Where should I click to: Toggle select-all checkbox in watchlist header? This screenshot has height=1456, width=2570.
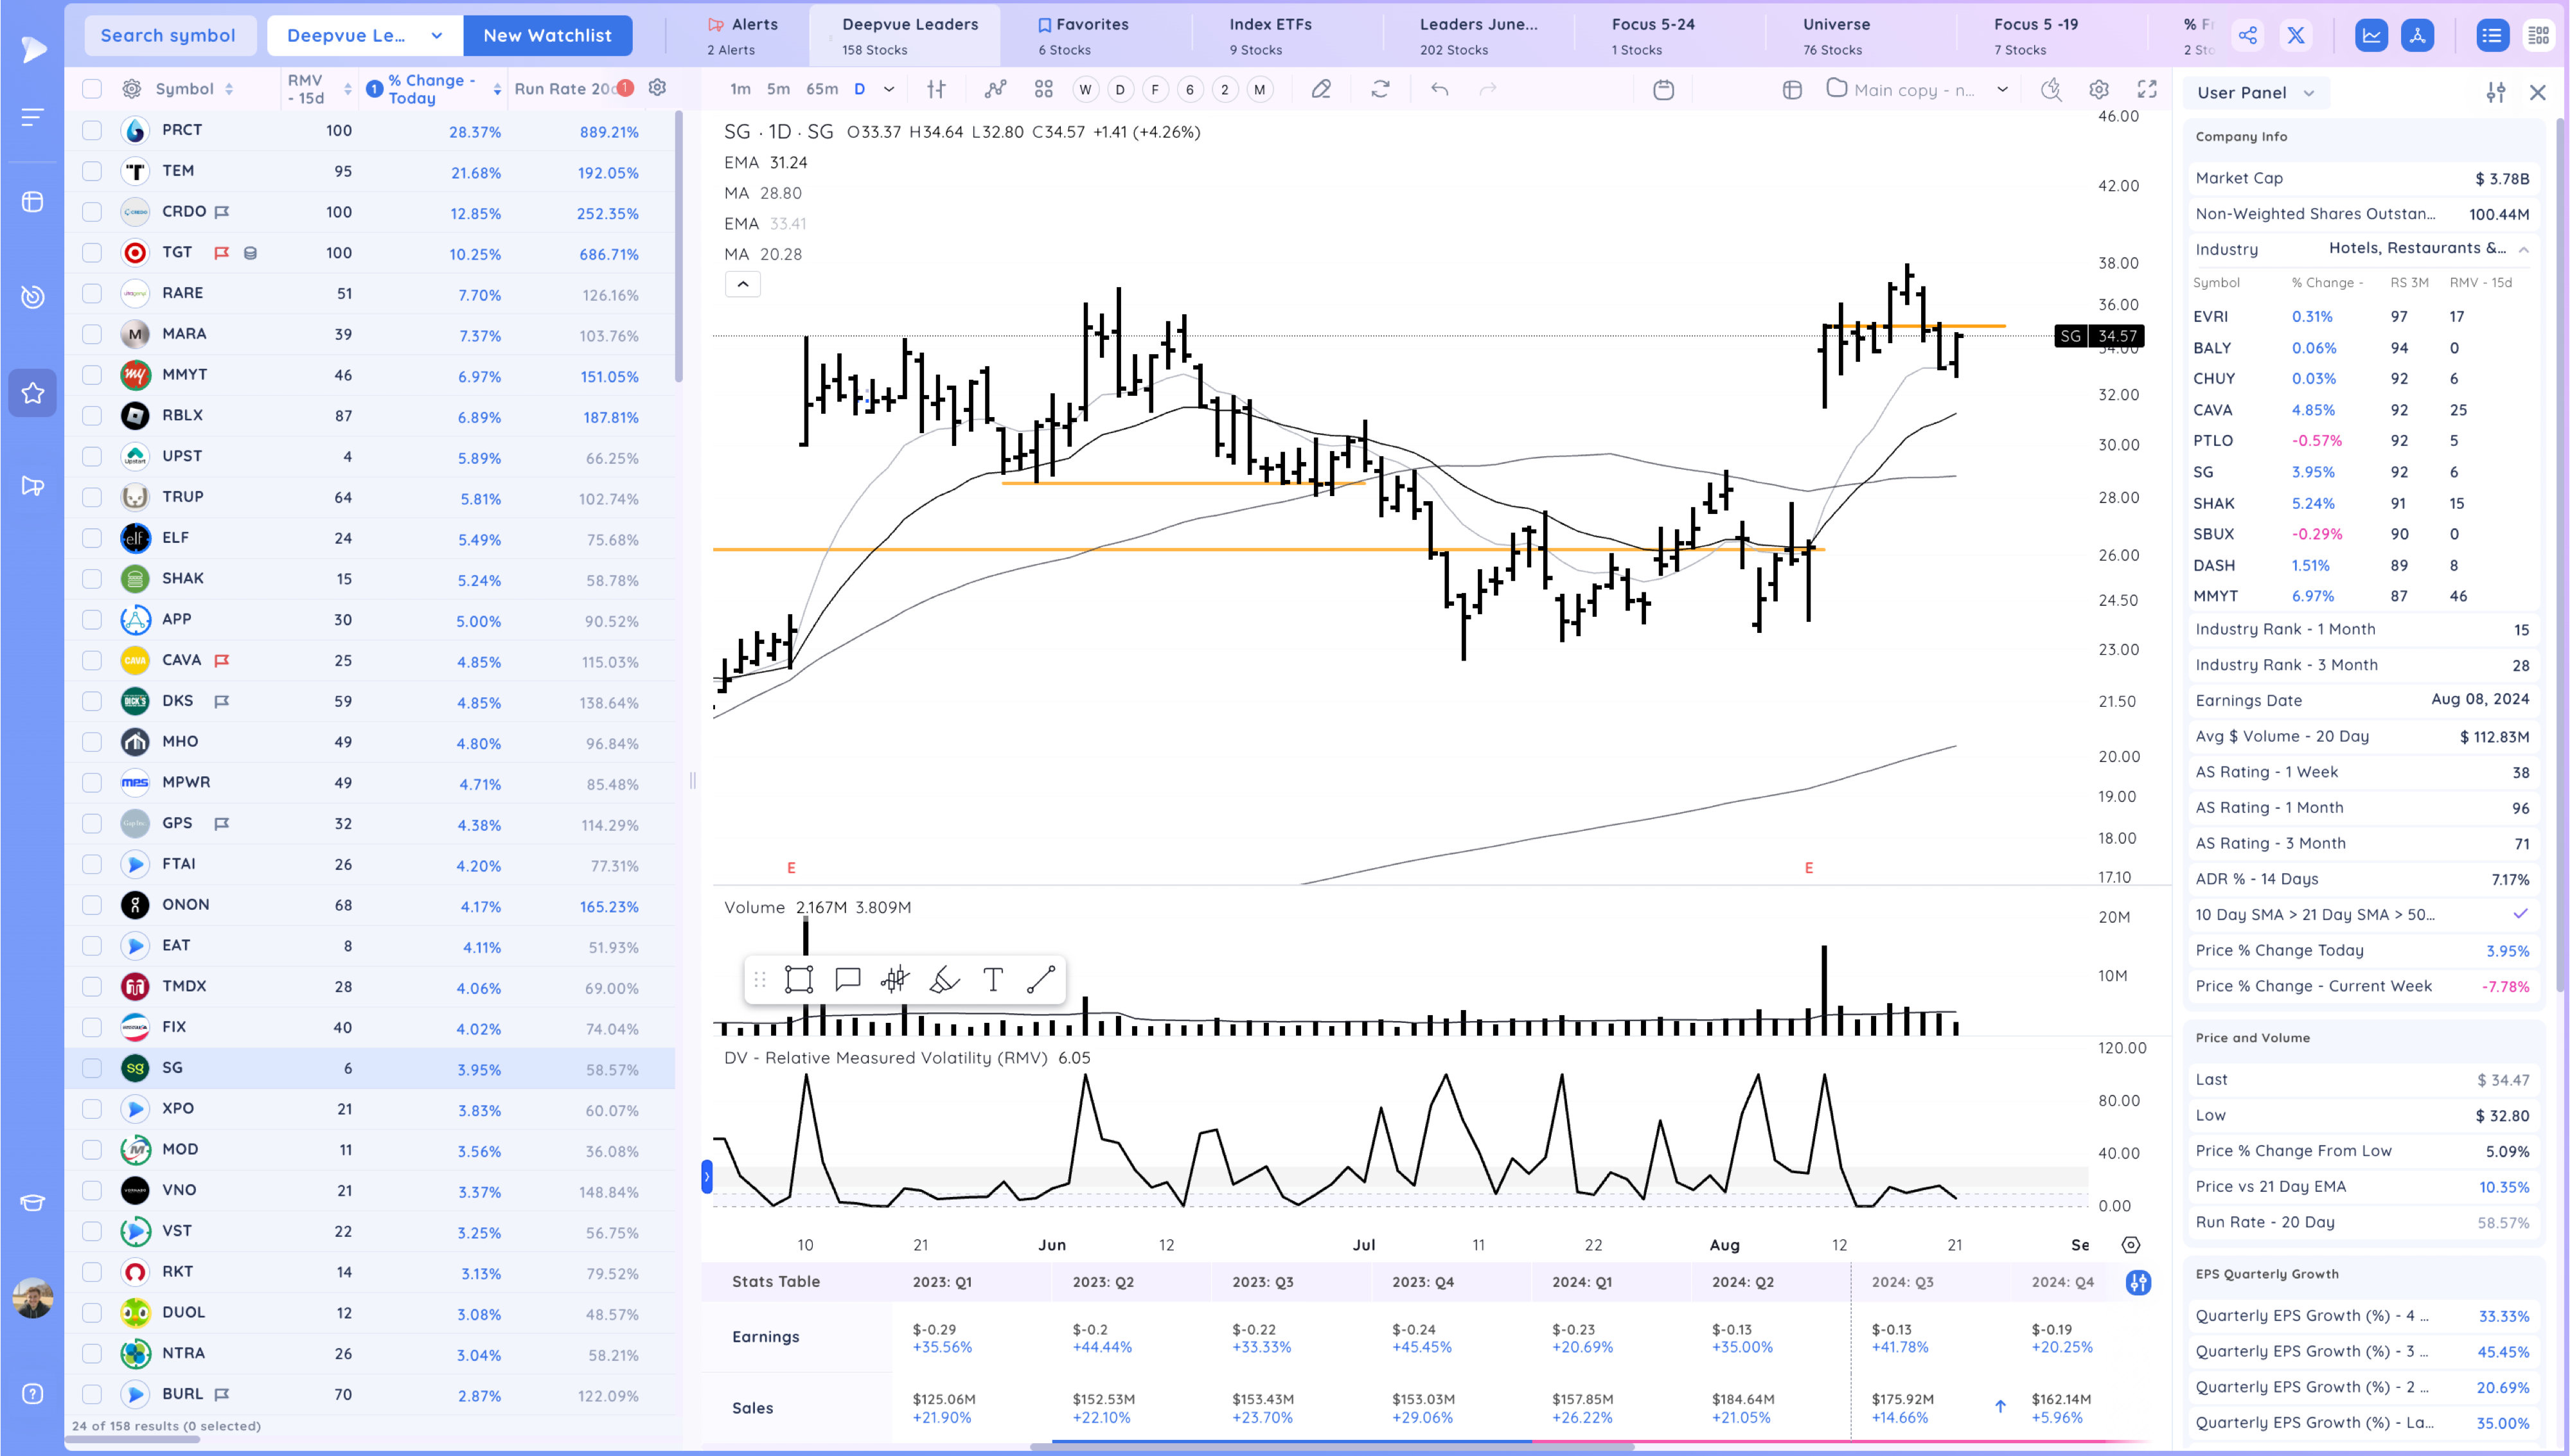click(x=92, y=89)
